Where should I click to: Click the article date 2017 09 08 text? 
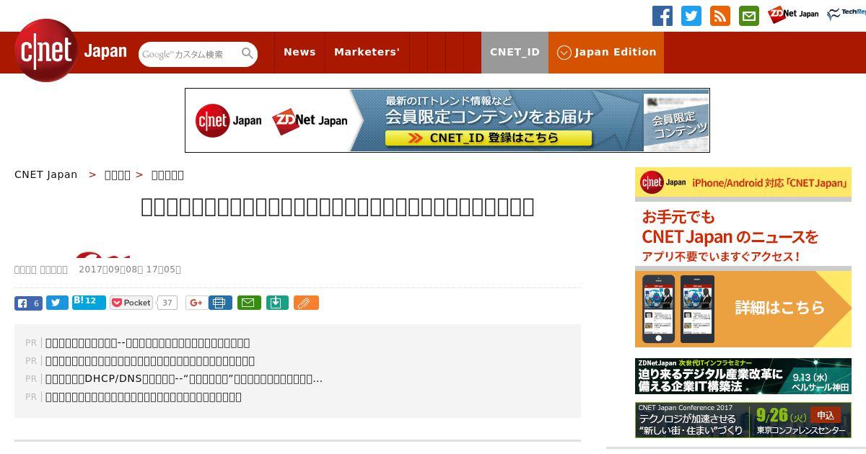130,270
